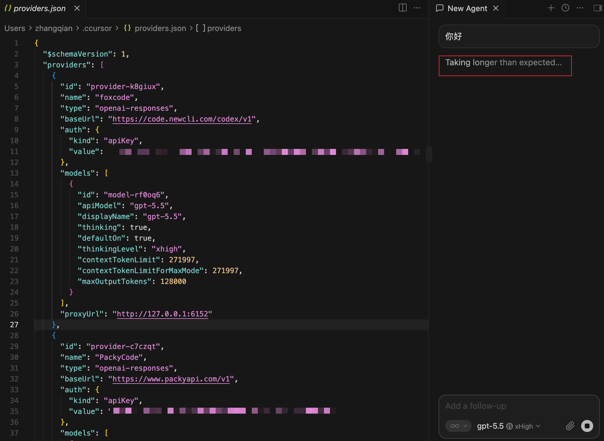Open the providers array breadcrumb symbol

[219, 28]
